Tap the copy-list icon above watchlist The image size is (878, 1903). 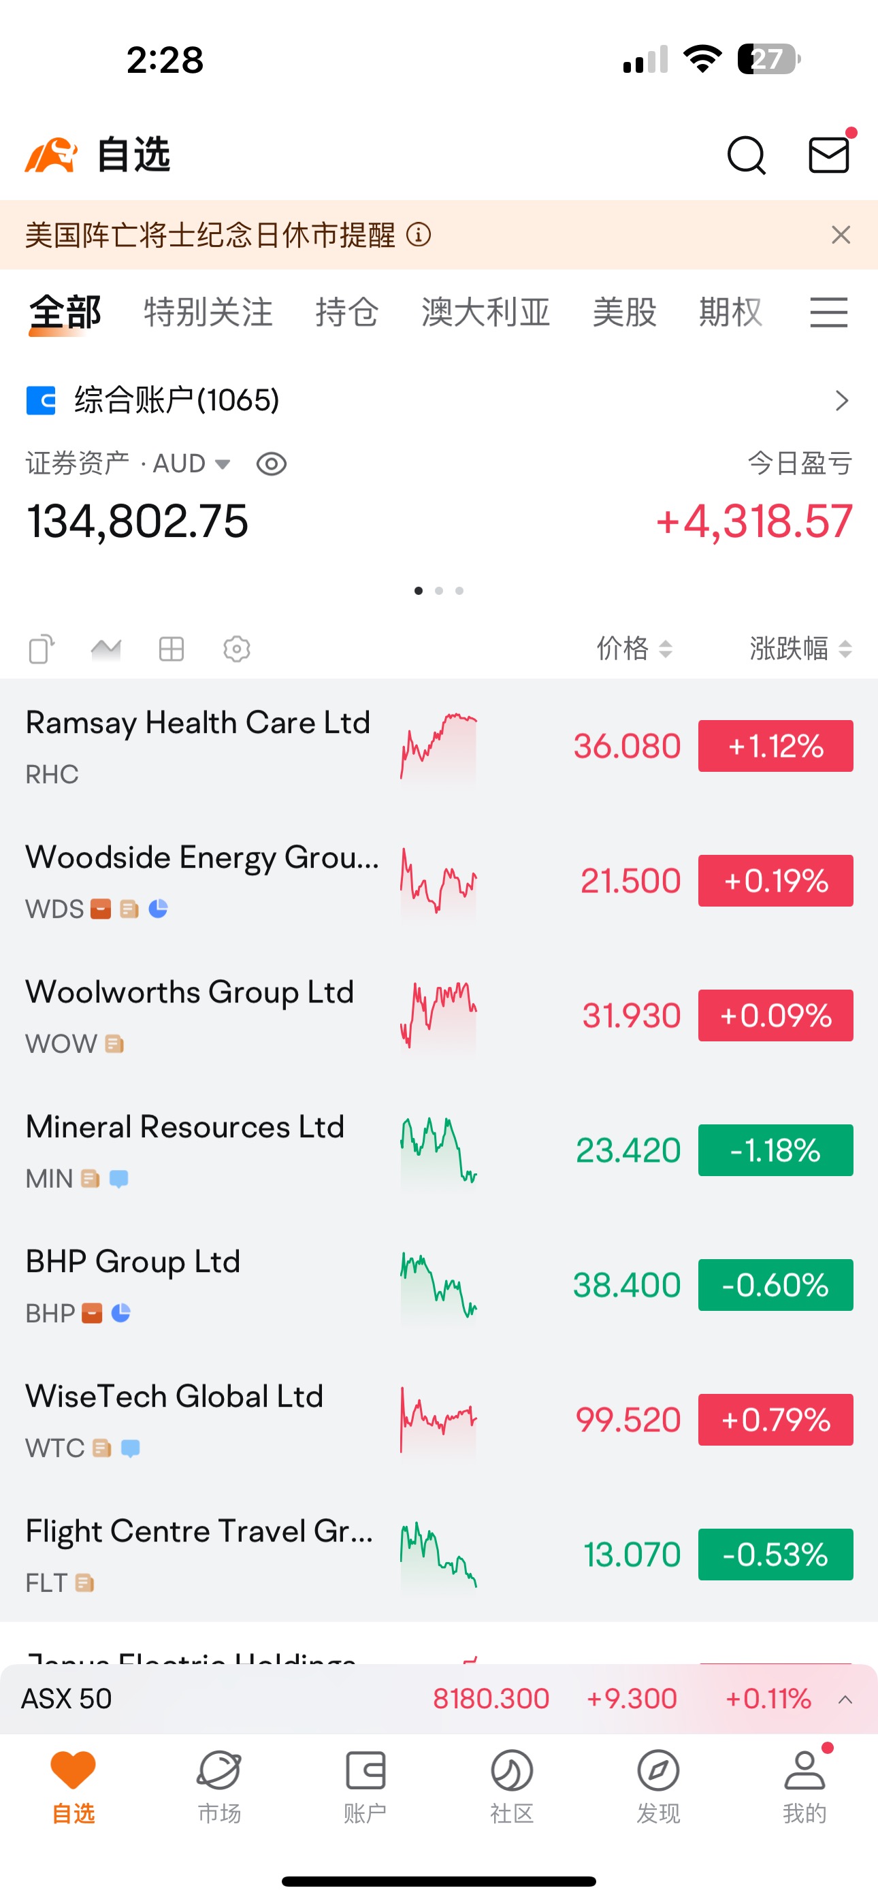tap(42, 649)
